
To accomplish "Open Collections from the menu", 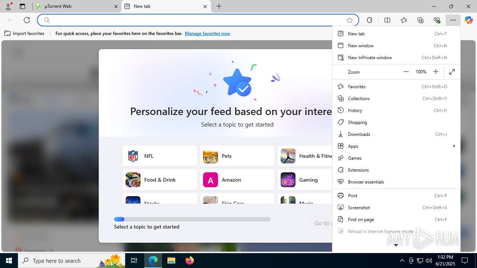I will [x=396, y=98].
